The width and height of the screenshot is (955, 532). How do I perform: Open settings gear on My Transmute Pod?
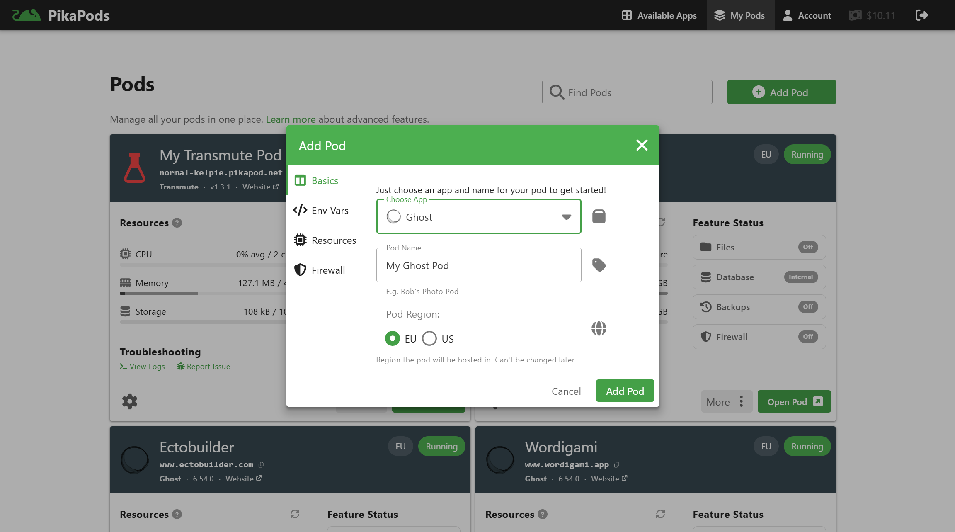[x=130, y=401]
